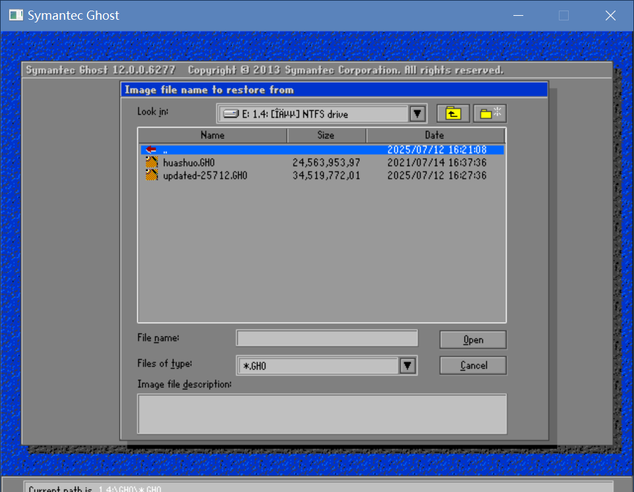Viewport: 634px width, 492px height.
Task: Open the Files of type dropdown arrow
Action: (x=407, y=366)
